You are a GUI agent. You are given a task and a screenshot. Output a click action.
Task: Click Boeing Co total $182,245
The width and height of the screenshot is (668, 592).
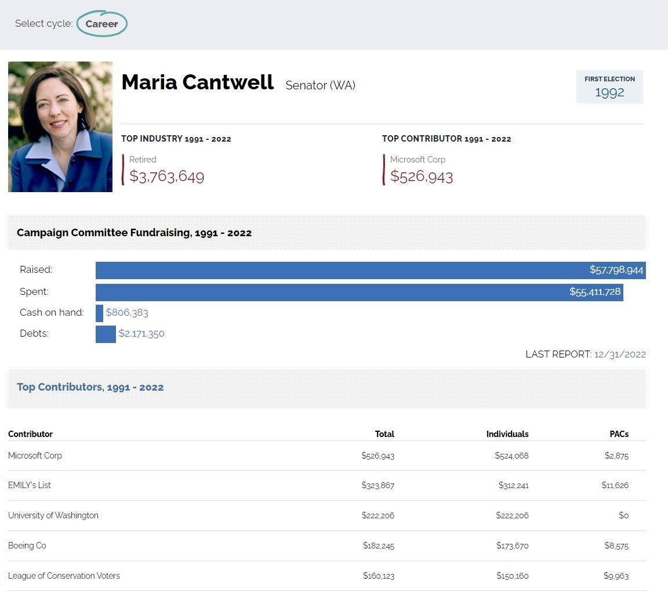378,546
